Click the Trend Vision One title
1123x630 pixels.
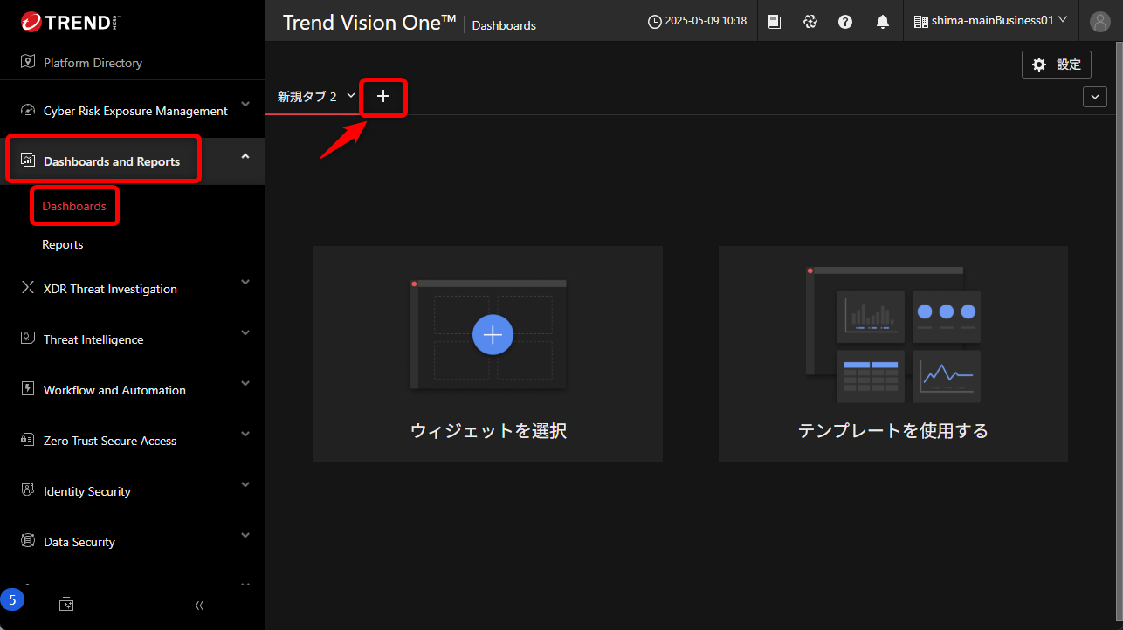369,23
